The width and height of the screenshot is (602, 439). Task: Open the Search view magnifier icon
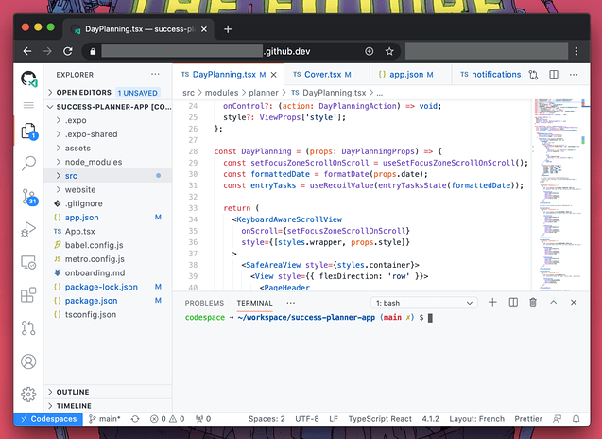pos(28,163)
